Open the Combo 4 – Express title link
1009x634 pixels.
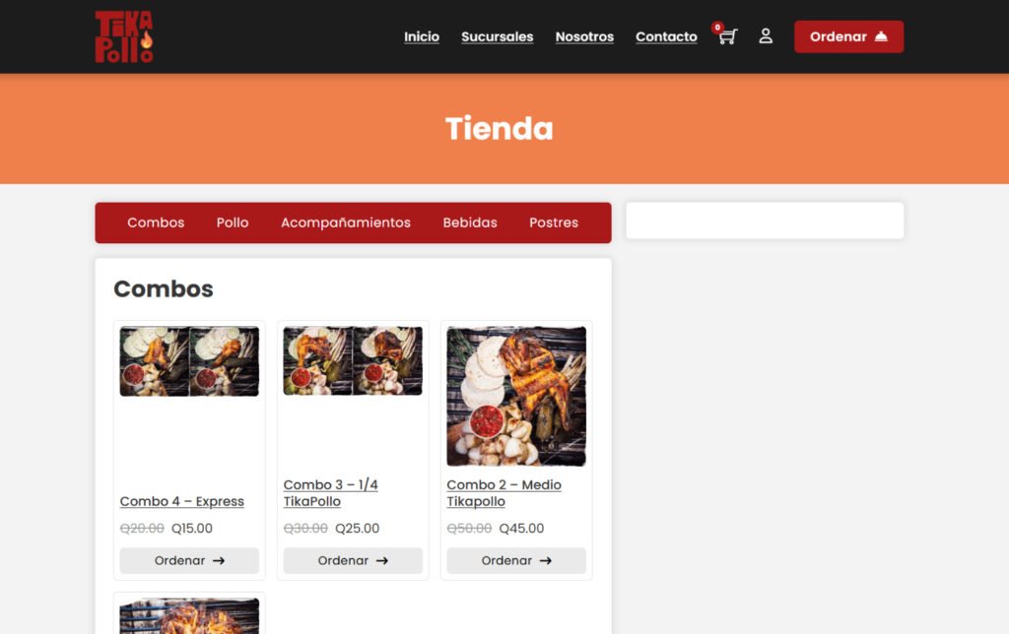(x=182, y=501)
